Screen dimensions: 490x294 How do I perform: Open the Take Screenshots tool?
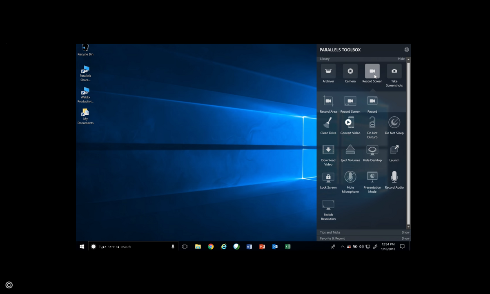pos(394,76)
